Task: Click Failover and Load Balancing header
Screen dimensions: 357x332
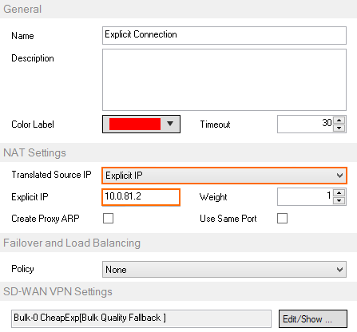Action: (72, 243)
